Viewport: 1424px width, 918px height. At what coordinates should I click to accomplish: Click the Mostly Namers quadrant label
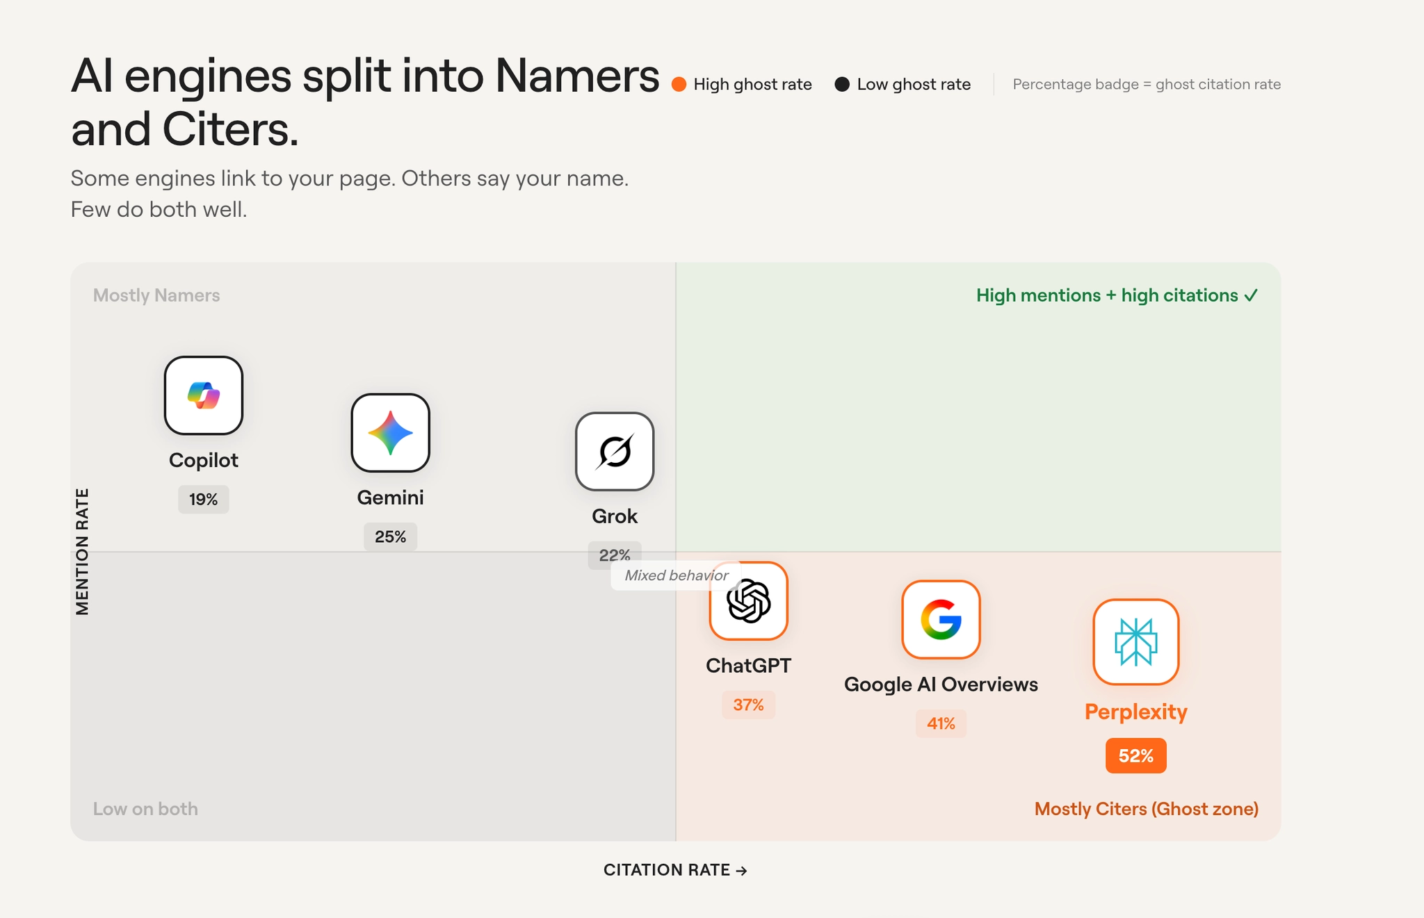point(156,295)
